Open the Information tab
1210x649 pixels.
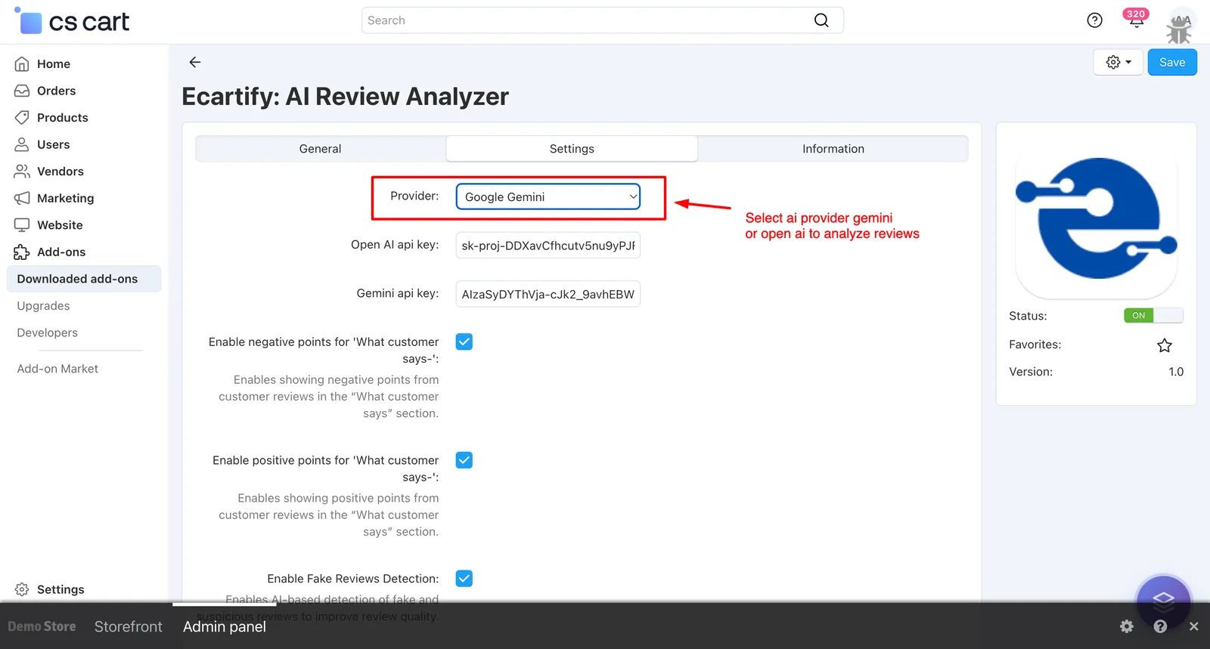tap(833, 149)
